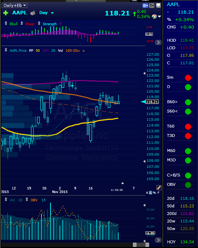Image resolution: width=198 pixels, height=248 pixels.
Task: Select the AAPL ticker symbol field
Action: pos(19,13)
